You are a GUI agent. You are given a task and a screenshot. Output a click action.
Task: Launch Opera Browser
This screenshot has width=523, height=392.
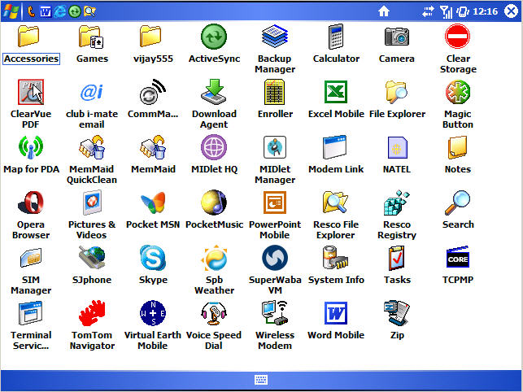click(x=31, y=215)
